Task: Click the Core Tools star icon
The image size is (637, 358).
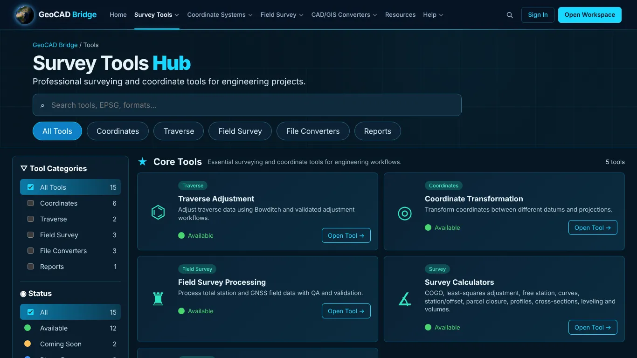Action: [x=143, y=162]
